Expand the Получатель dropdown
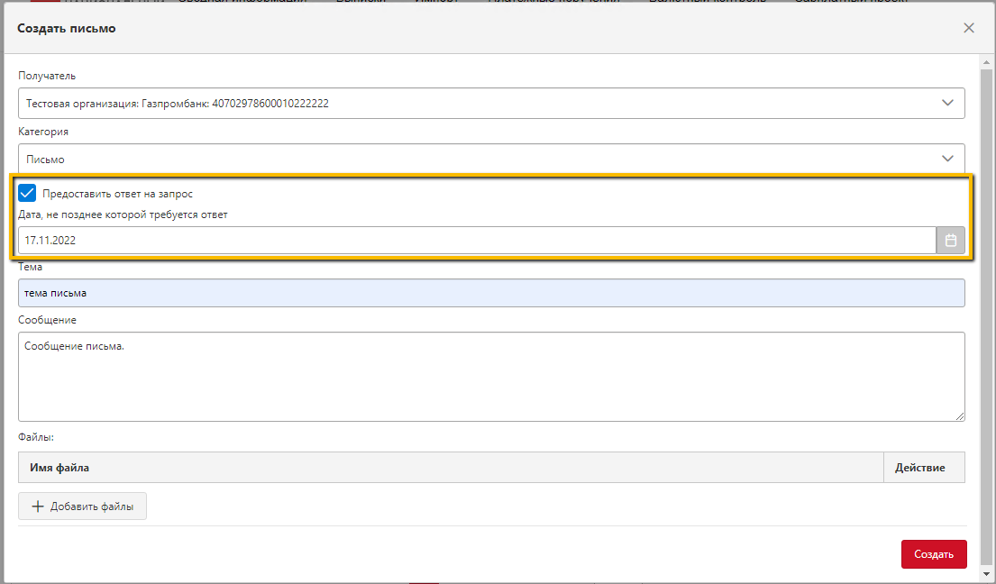 pyautogui.click(x=491, y=103)
